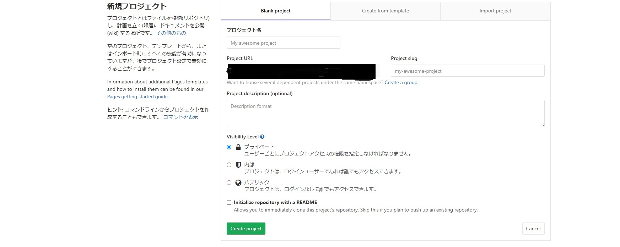620x247 pixels.
Task: Switch to the Import project tab
Action: coord(495,11)
